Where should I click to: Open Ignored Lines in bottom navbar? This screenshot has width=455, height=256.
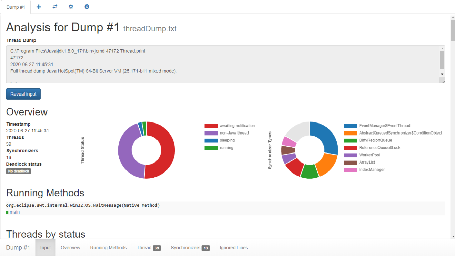point(234,248)
